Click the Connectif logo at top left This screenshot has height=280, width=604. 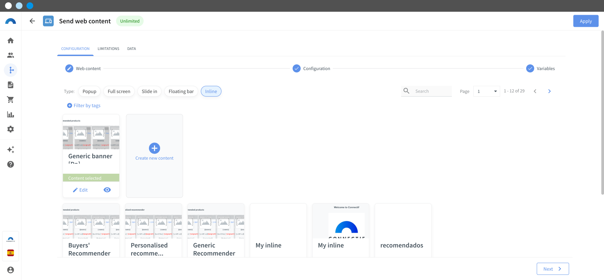pos(11,21)
